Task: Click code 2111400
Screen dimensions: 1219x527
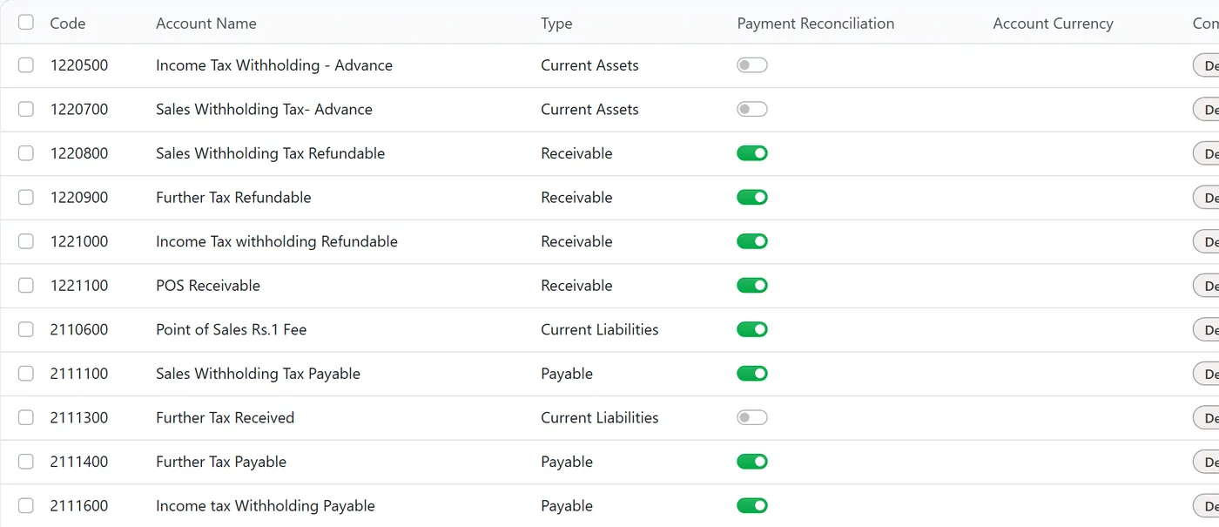Action: pos(79,462)
